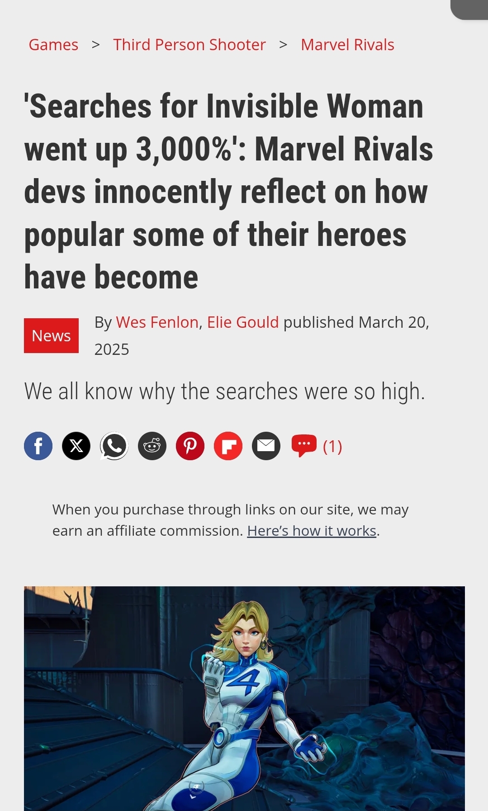Tap the gray tab at top corner
488x811 pixels.
pyautogui.click(x=469, y=9)
